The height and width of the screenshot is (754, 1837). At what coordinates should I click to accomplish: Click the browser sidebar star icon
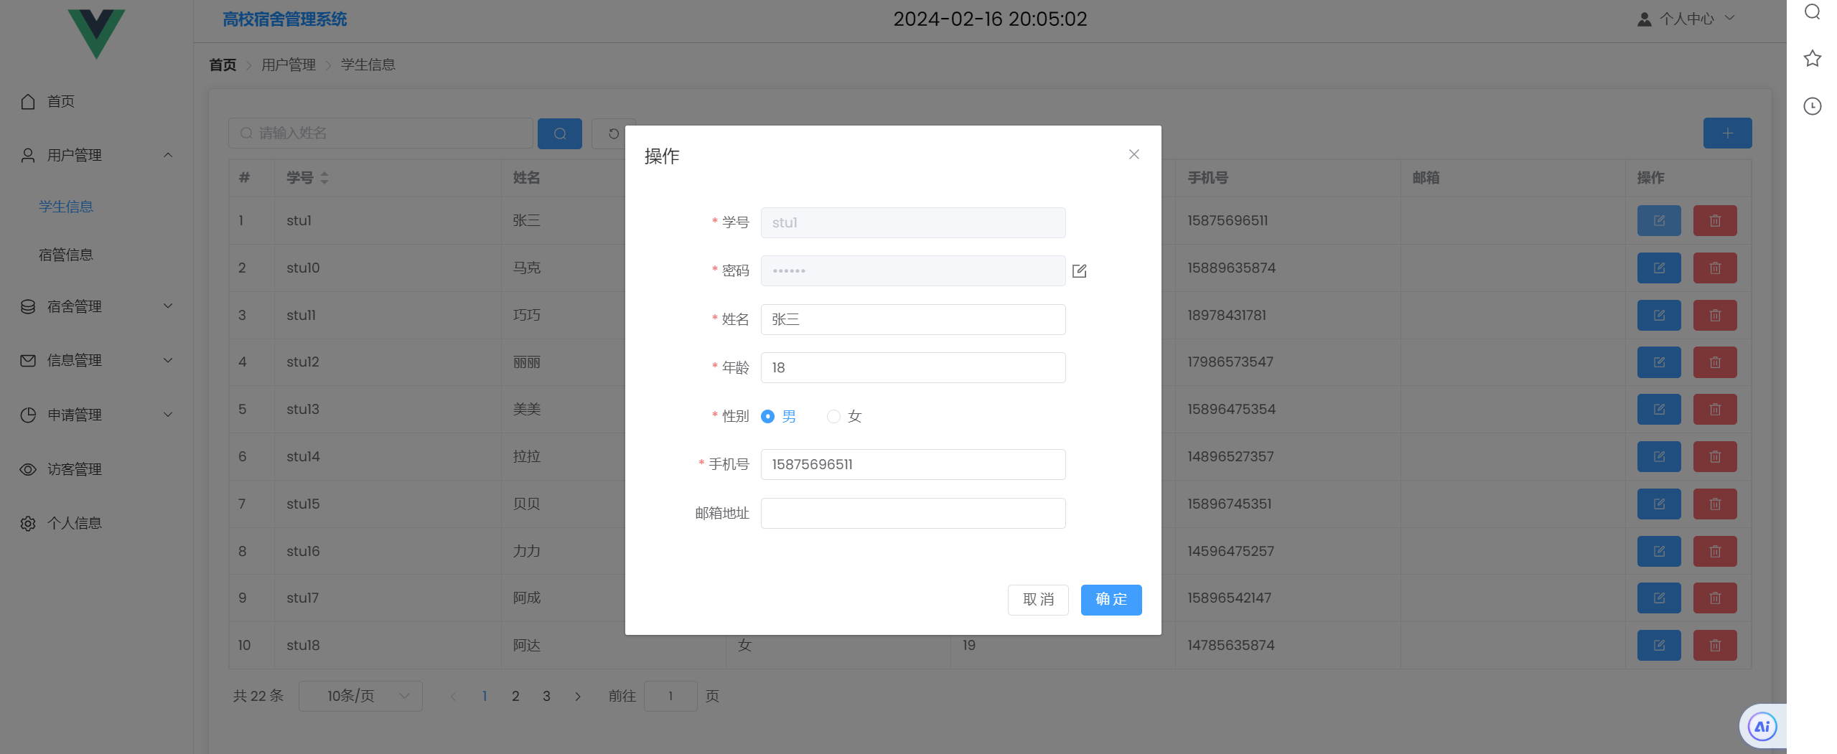(x=1812, y=59)
